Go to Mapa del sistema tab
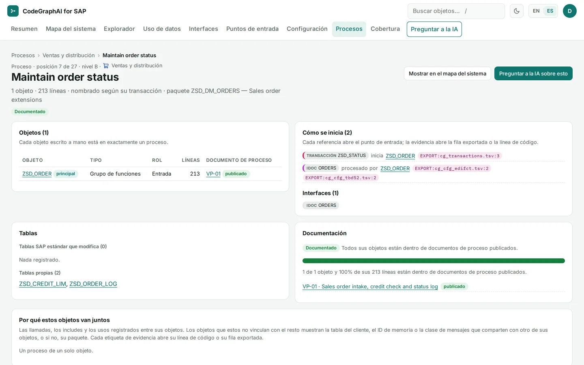This screenshot has width=584, height=365. click(71, 29)
